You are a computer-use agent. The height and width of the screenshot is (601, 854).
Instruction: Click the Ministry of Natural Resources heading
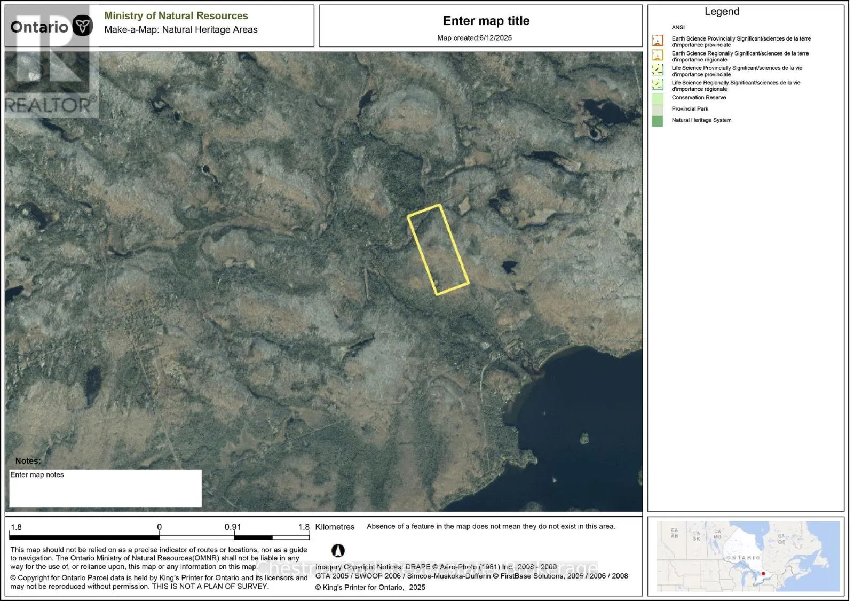(176, 16)
